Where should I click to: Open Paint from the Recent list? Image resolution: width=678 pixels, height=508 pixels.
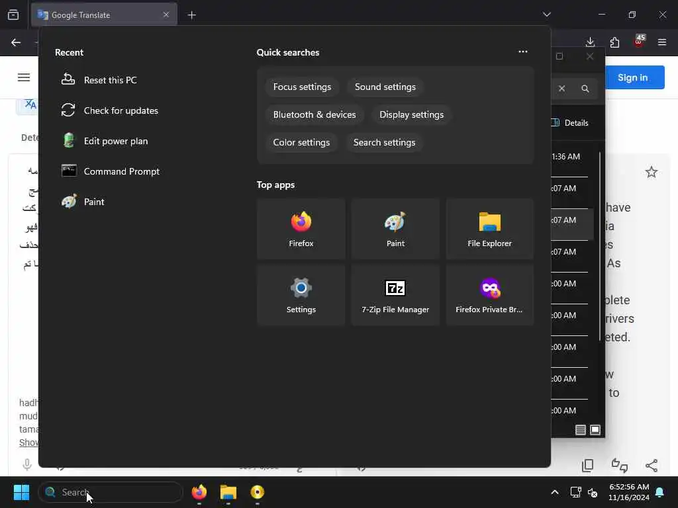pos(83,202)
